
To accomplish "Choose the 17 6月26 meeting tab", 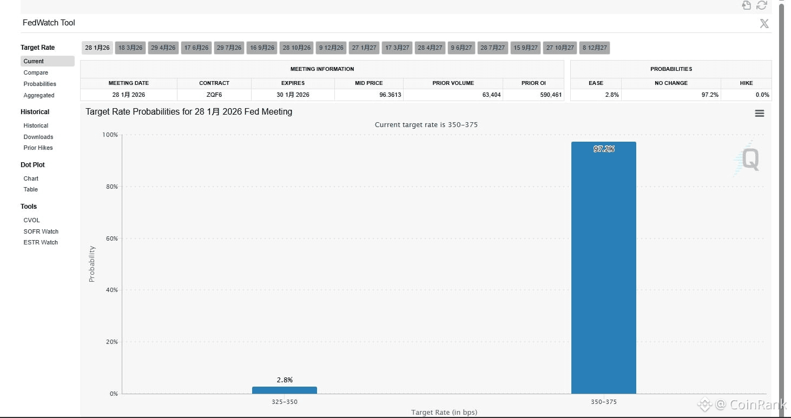I will [x=196, y=48].
